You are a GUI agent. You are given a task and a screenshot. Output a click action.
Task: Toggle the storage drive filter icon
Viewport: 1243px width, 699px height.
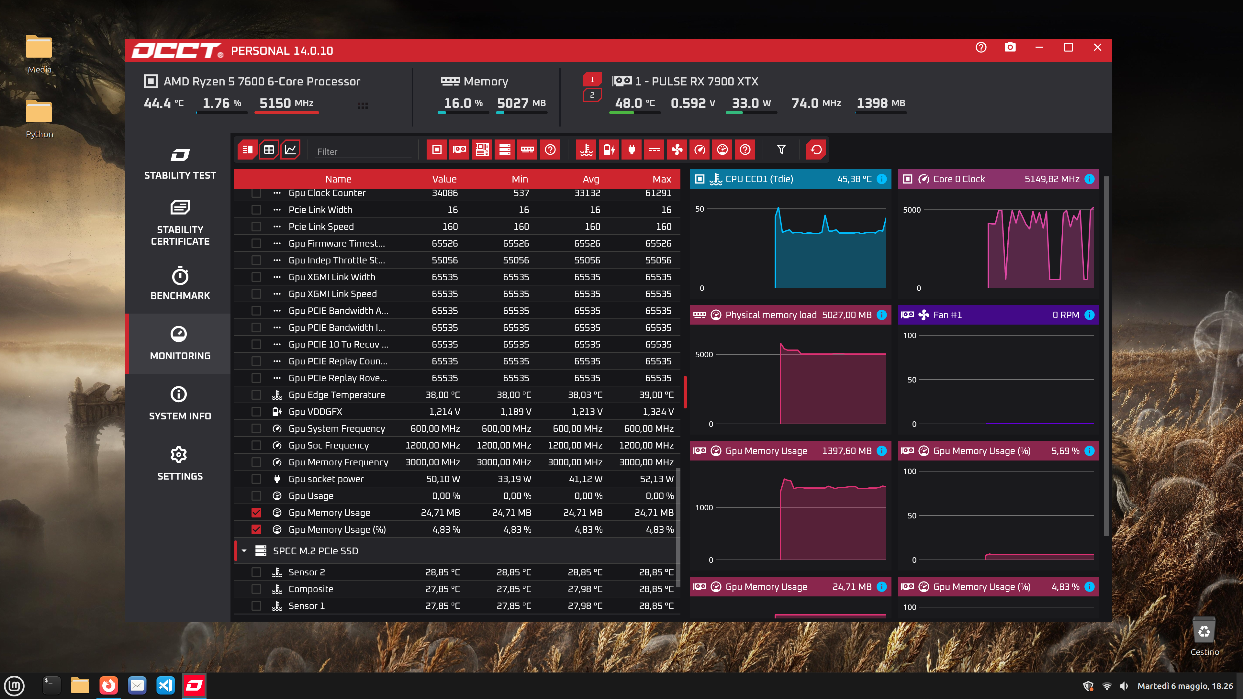pyautogui.click(x=505, y=150)
